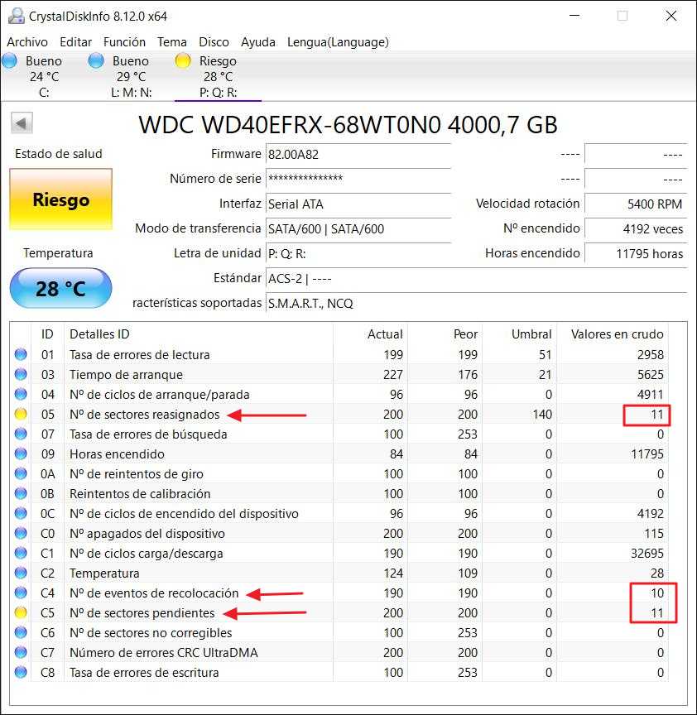Open the Editar menu
697x715 pixels.
(x=75, y=42)
